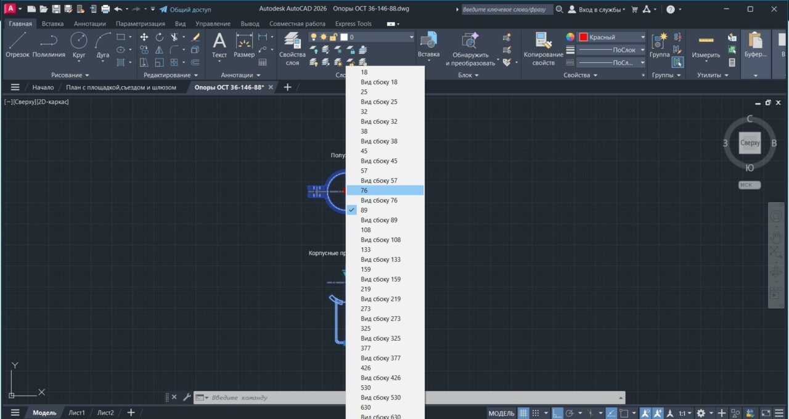
Task: Select the rectangle drawing tool
Action: point(121,37)
